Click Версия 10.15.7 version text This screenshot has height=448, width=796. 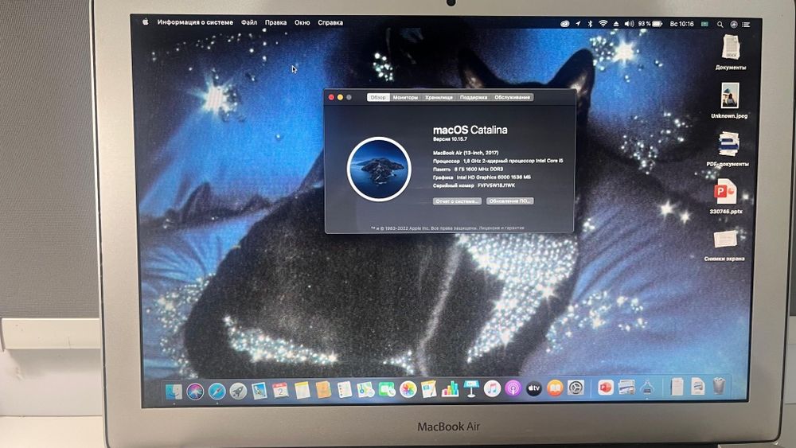[x=451, y=139]
